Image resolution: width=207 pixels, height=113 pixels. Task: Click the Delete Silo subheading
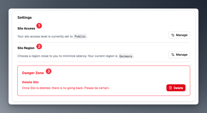(30, 82)
